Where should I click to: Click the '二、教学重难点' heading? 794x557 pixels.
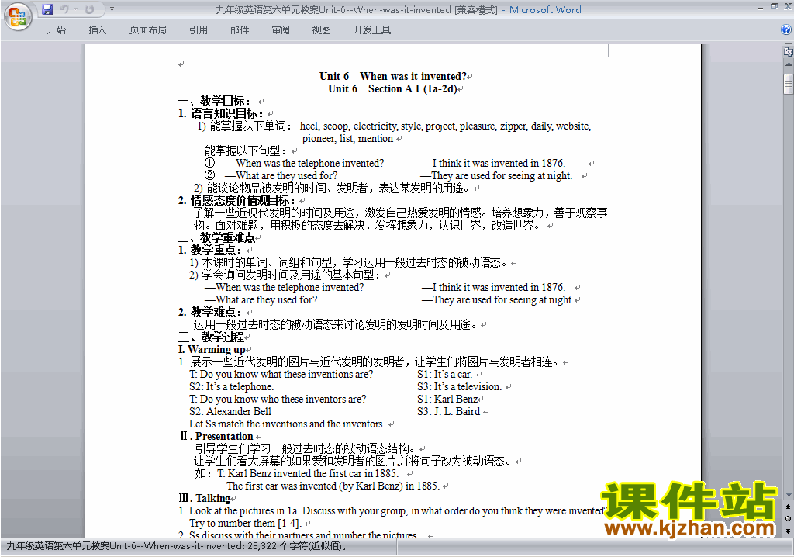point(217,237)
